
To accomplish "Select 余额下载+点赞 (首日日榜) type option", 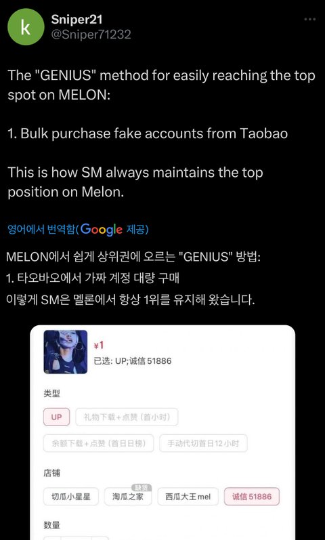I will click(98, 443).
